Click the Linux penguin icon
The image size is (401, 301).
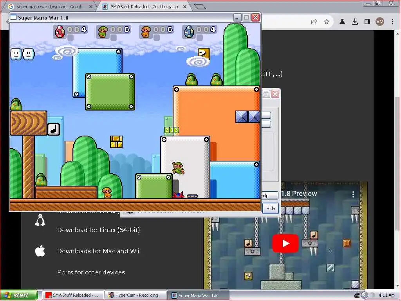tap(40, 220)
